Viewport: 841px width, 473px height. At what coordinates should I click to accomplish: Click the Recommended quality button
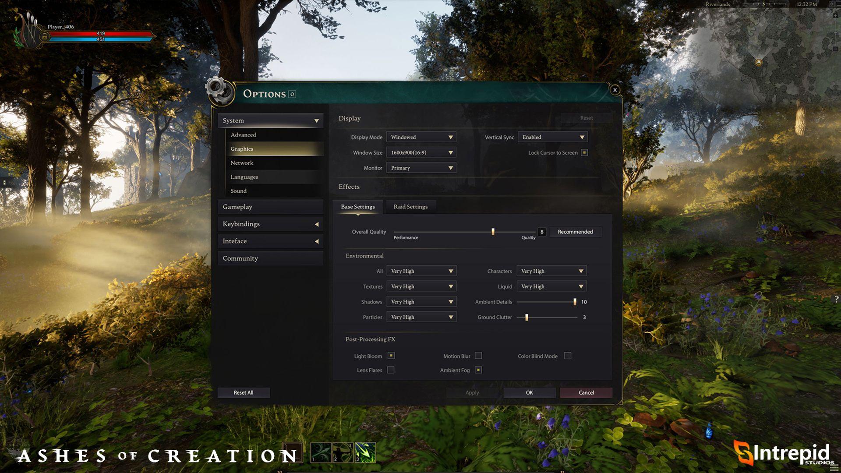(x=575, y=232)
